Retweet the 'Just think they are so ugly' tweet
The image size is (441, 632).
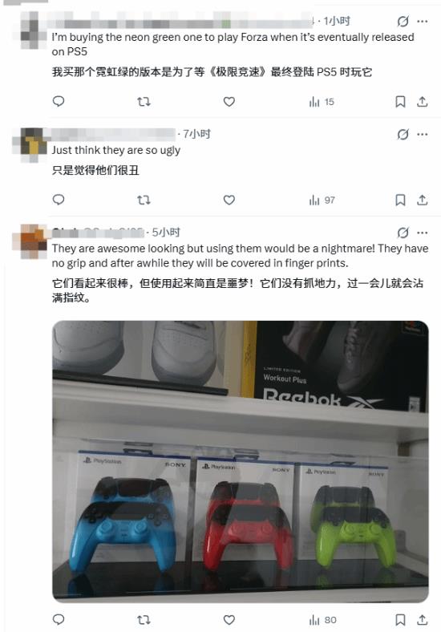[144, 200]
